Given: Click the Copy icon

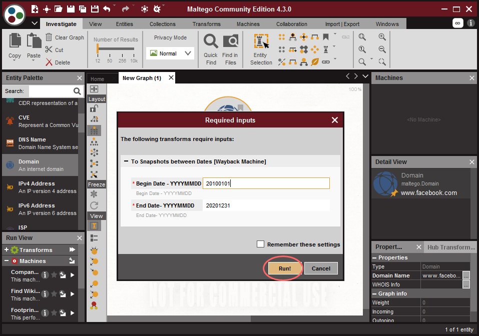Looking at the screenshot, I should pyautogui.click(x=15, y=40).
